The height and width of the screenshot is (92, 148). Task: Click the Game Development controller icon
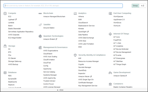pyautogui.click(x=110, y=73)
